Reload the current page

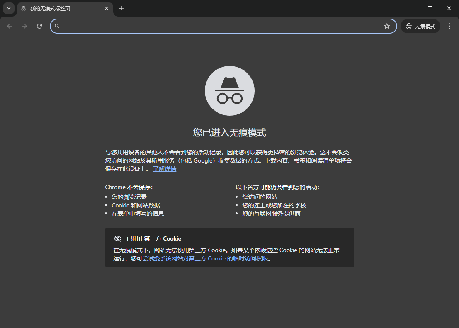(x=39, y=26)
